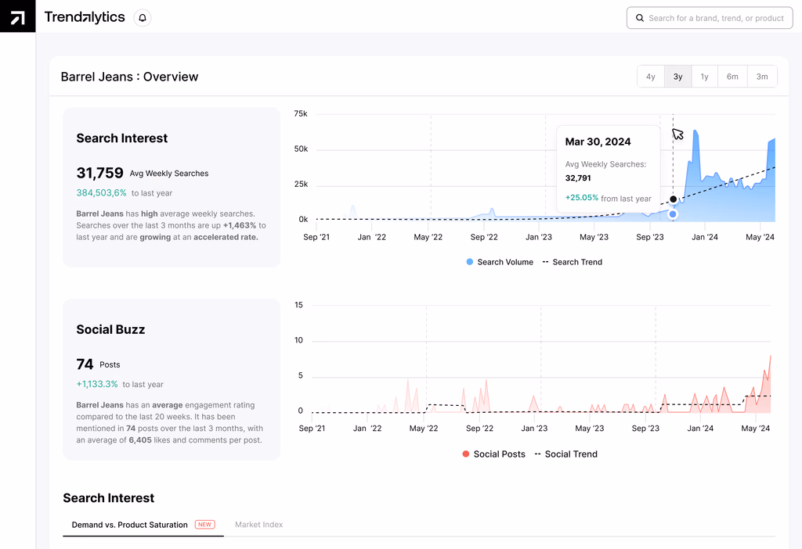Click the NEW badge beside Demand vs. Product Saturation
Screen dimensions: 802x549
204,525
